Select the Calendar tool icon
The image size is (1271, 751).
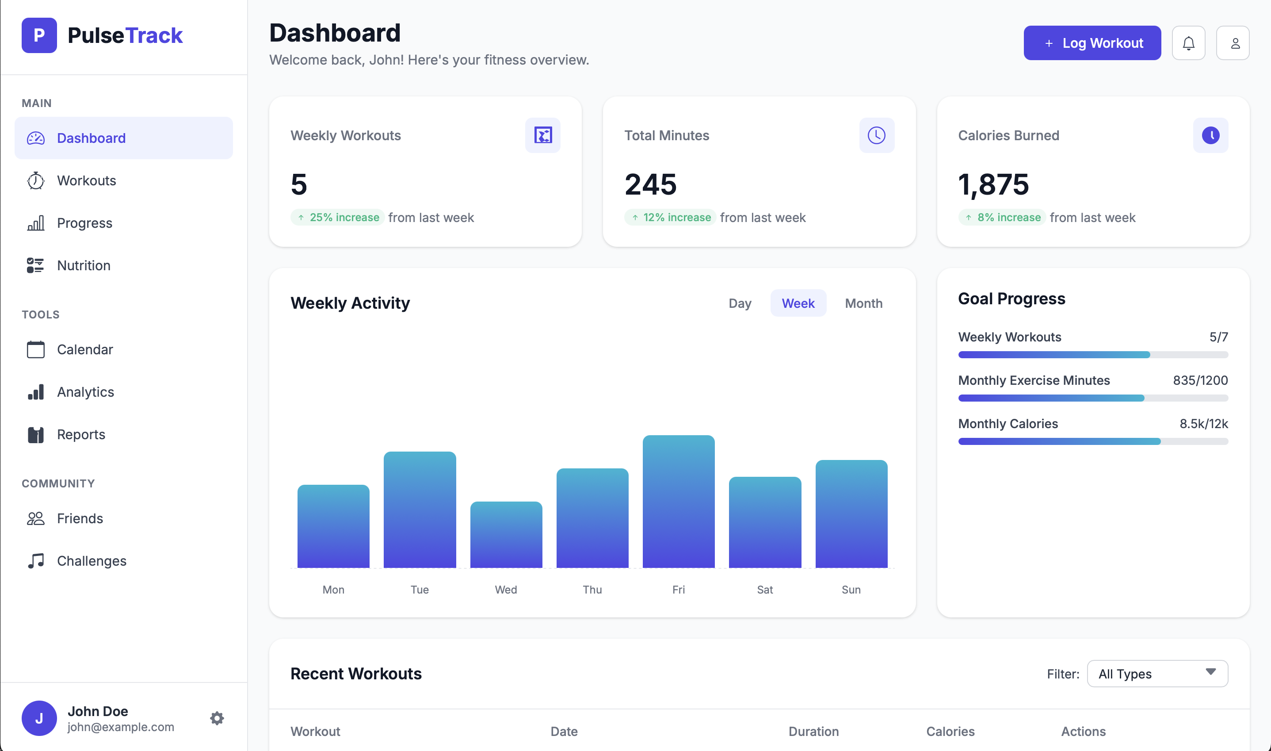tap(35, 349)
